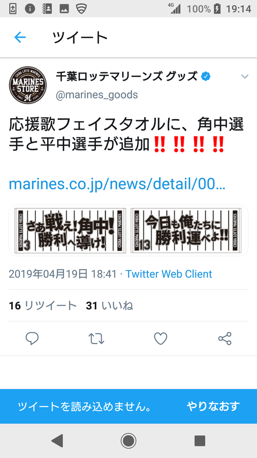
Task: Tap the reply speech bubble icon
Action: (x=32, y=339)
